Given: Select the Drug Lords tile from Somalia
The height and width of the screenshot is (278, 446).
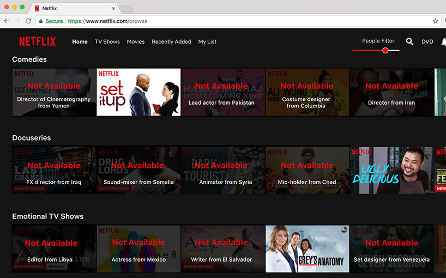Looking at the screenshot, I should 138,170.
